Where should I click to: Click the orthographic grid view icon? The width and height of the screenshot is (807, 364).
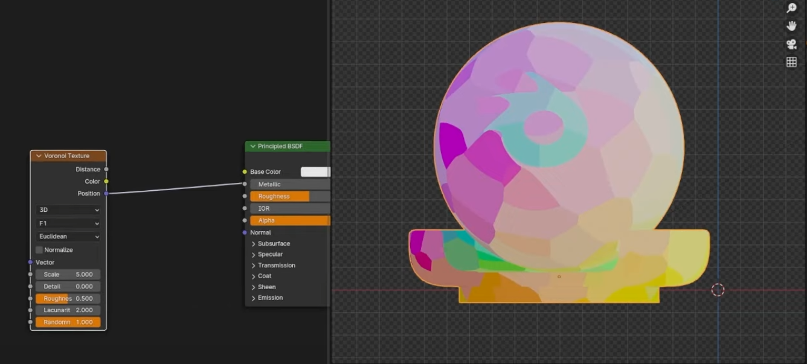tap(791, 61)
